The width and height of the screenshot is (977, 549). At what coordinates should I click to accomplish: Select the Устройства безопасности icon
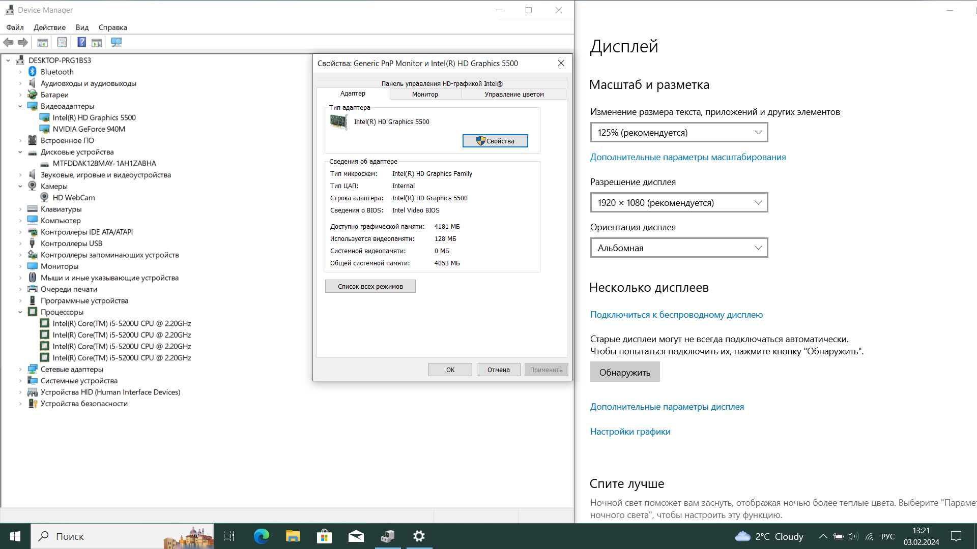pos(33,404)
